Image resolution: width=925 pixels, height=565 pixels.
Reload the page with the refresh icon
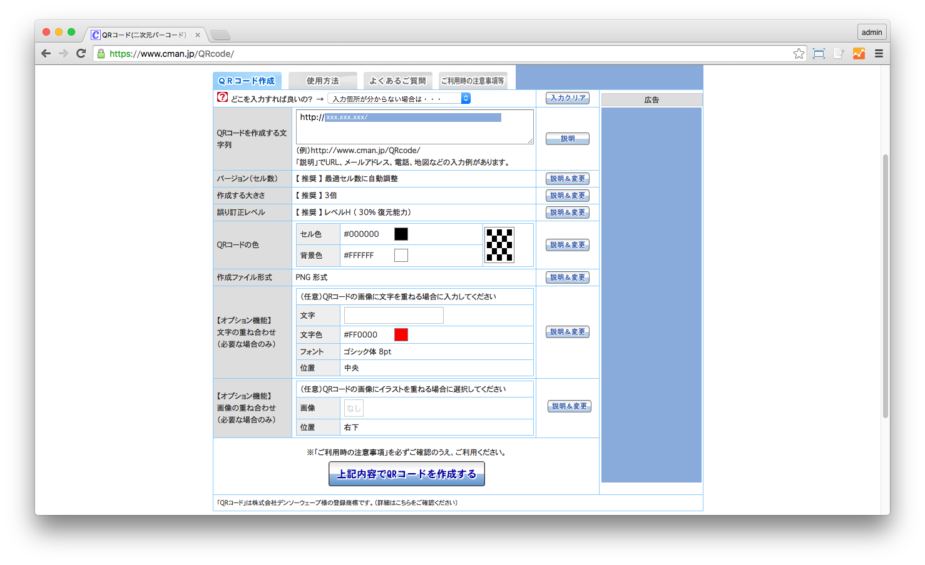point(81,54)
